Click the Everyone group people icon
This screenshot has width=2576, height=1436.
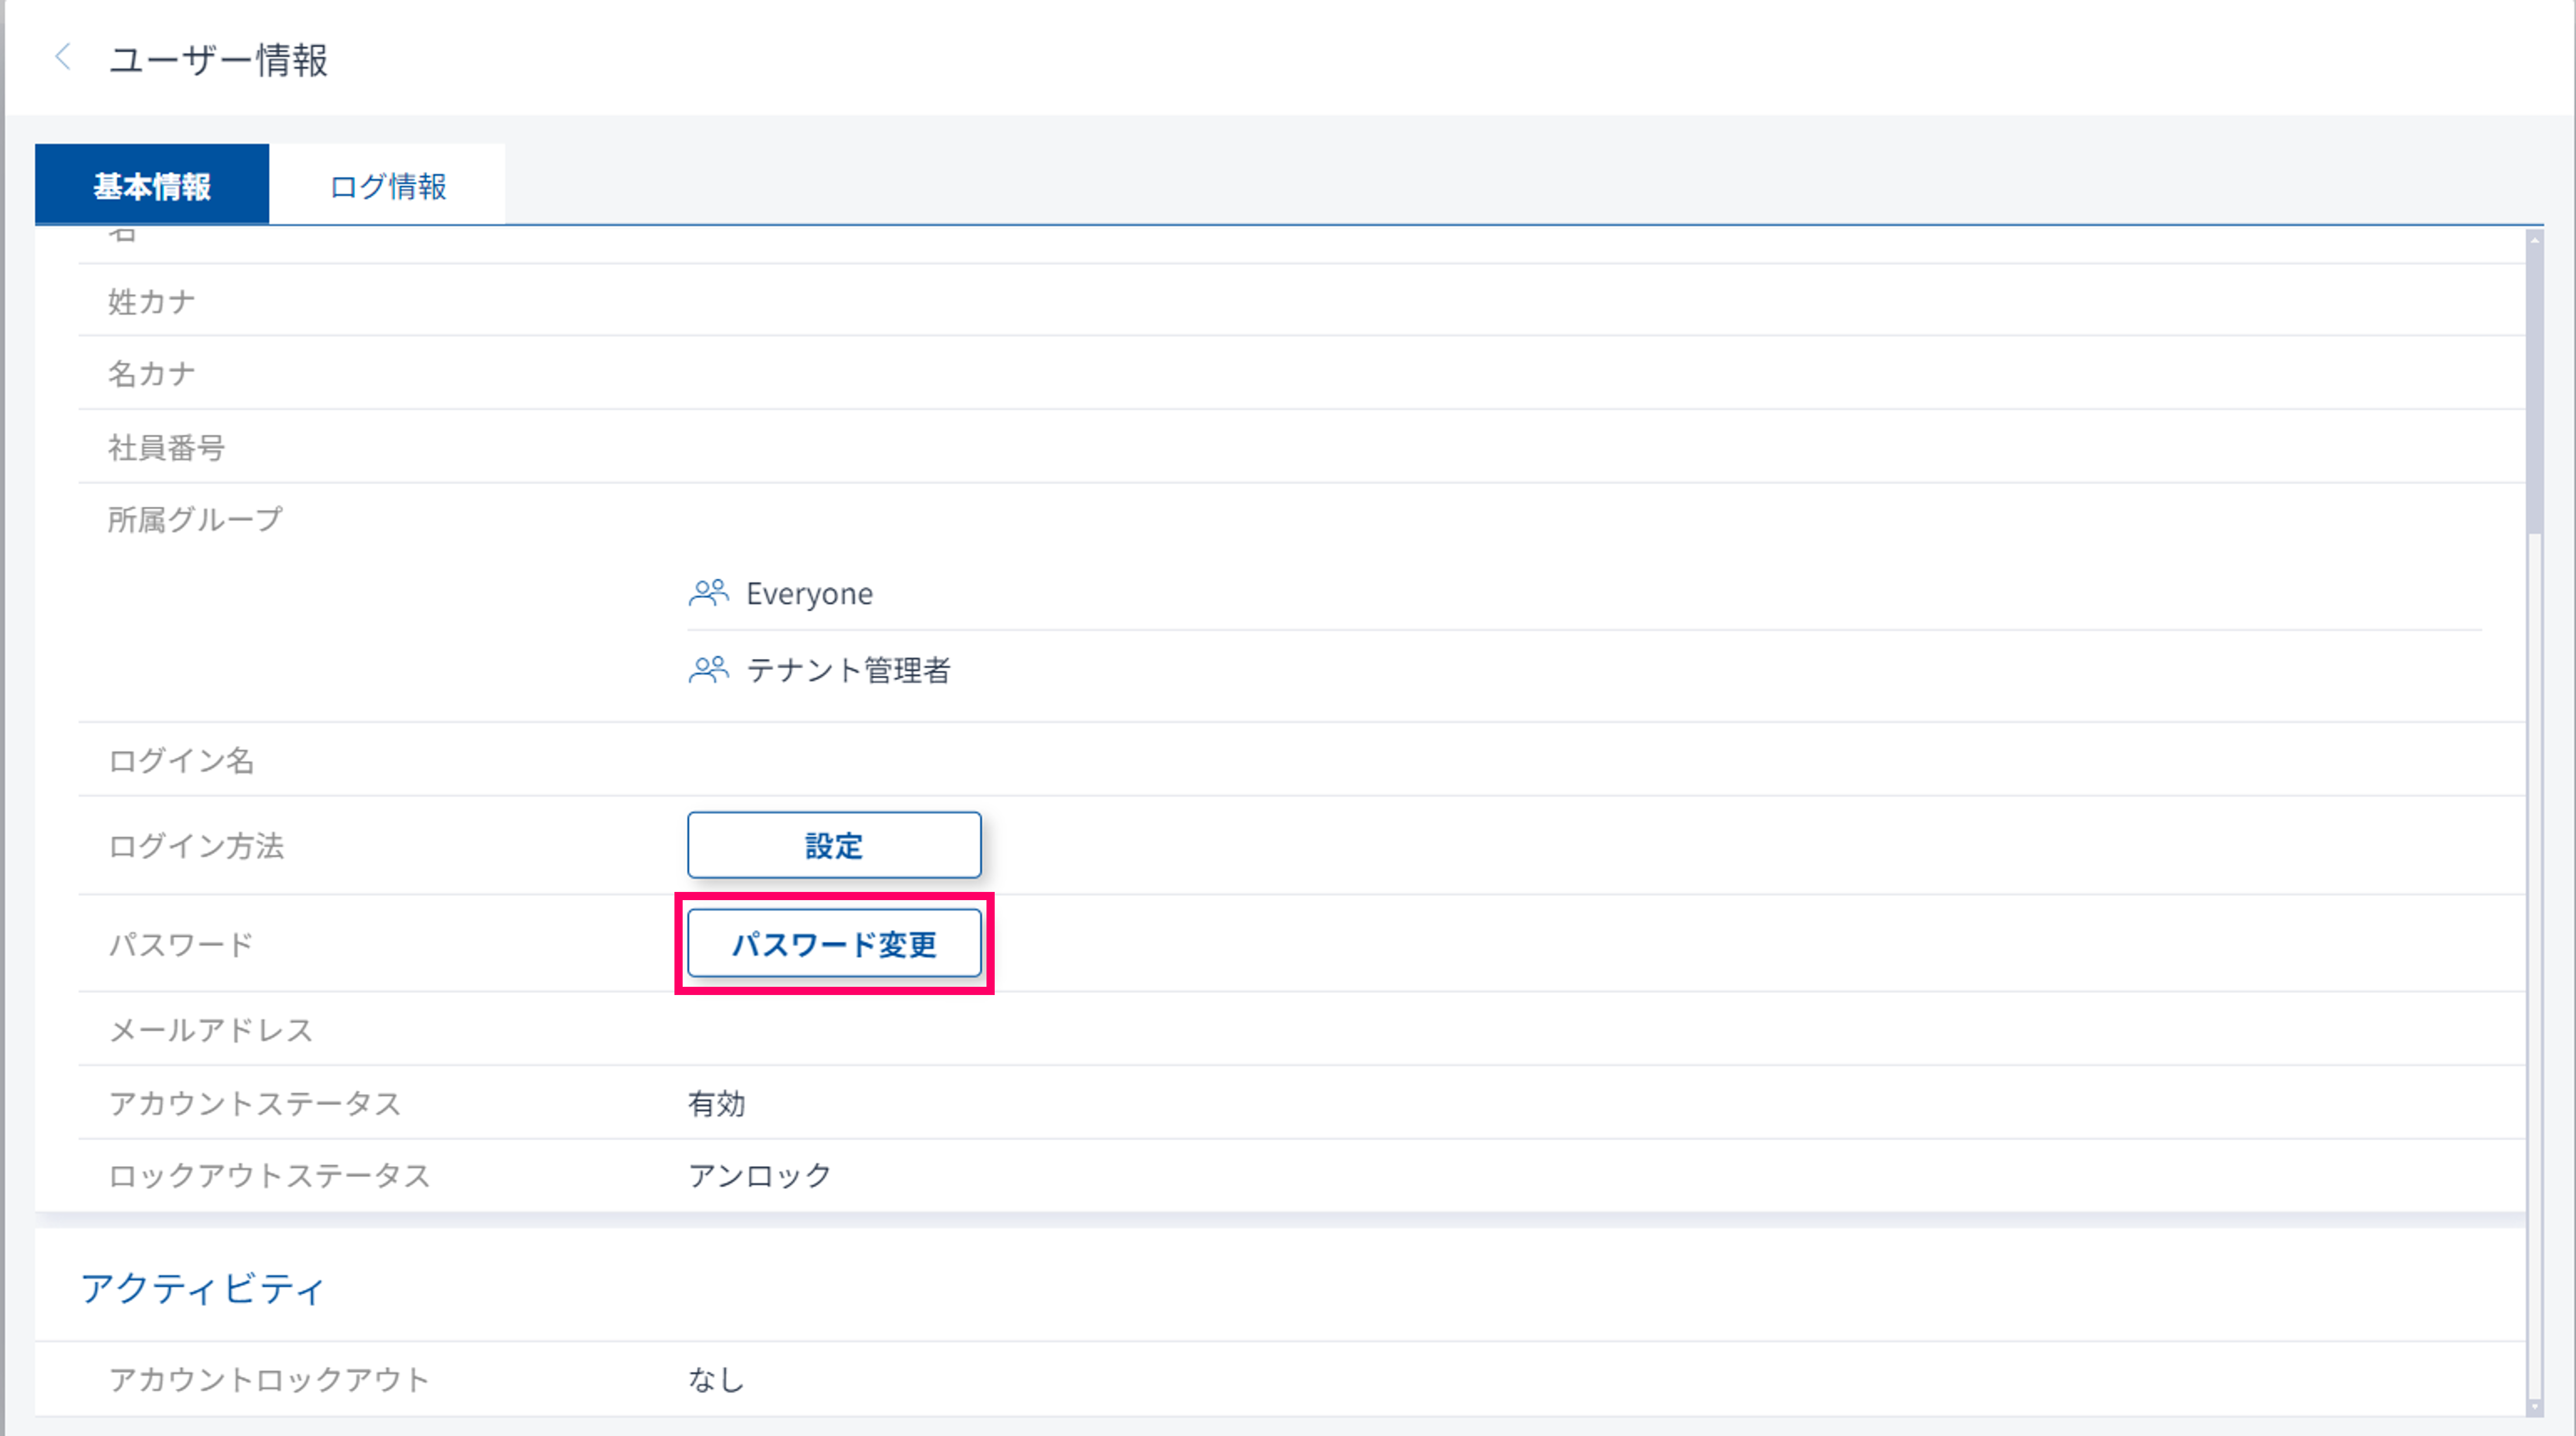(708, 593)
